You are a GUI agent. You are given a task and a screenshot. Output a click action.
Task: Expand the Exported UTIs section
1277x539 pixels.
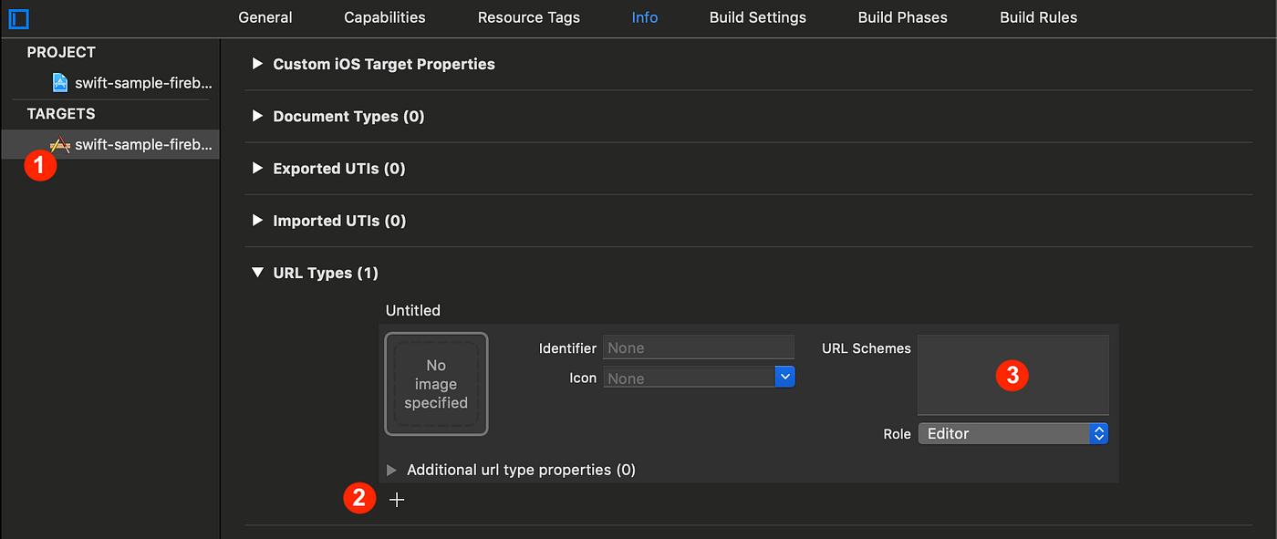(x=257, y=168)
